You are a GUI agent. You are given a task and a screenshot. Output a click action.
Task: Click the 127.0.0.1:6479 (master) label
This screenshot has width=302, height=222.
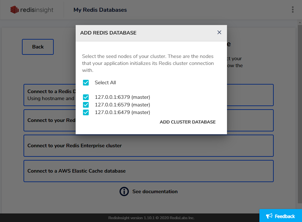pyautogui.click(x=122, y=112)
